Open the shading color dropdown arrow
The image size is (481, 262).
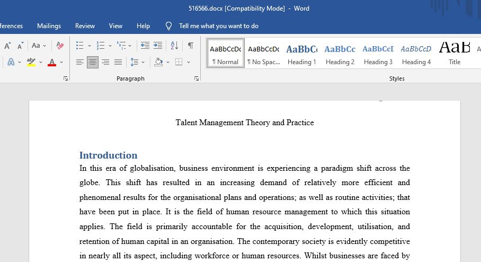tap(168, 63)
